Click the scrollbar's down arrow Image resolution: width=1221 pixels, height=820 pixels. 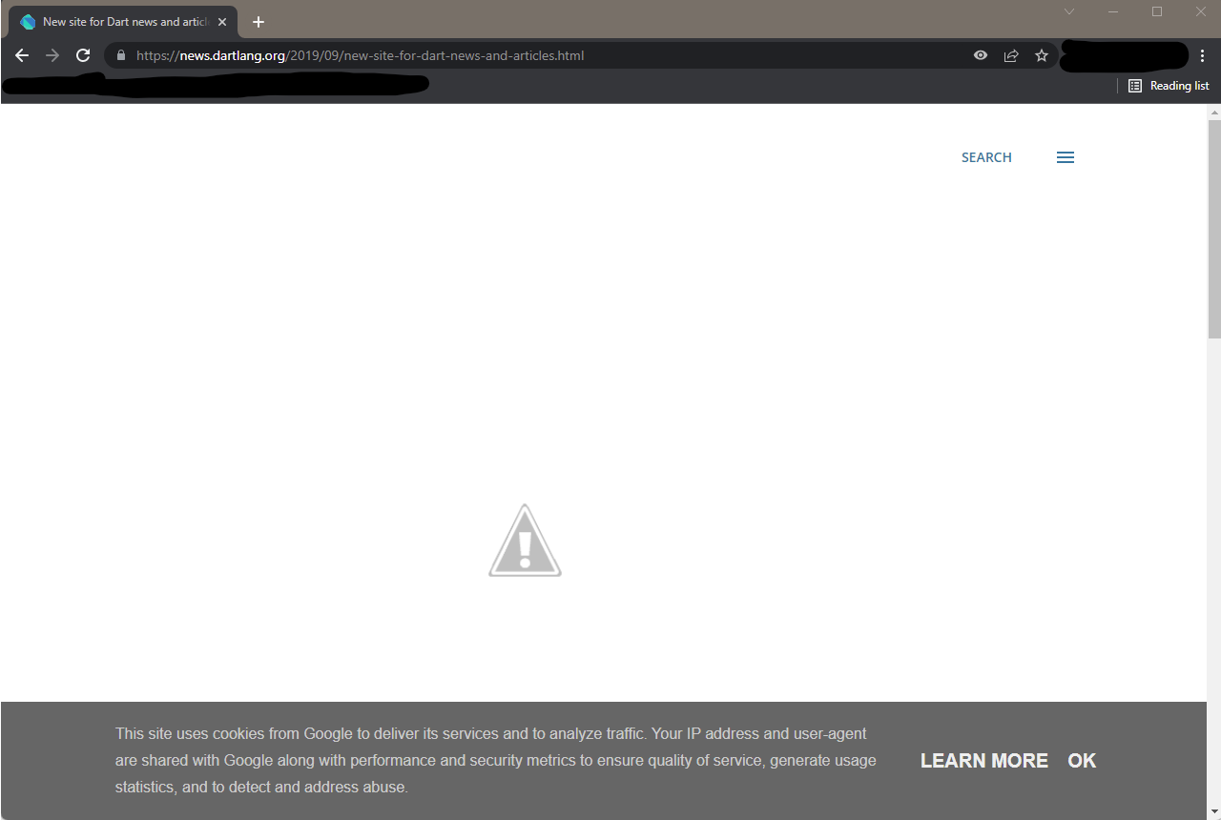coord(1213,812)
